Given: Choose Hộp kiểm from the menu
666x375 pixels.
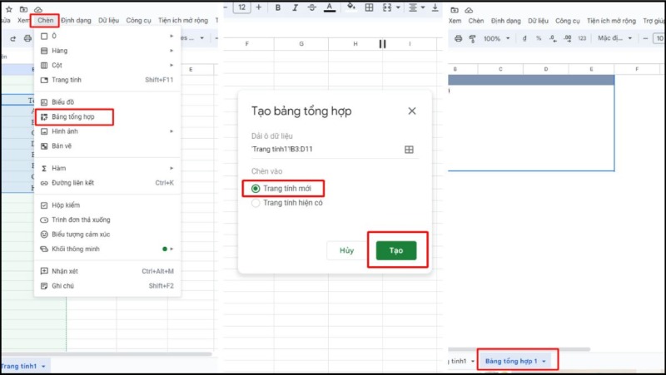Looking at the screenshot, I should tap(107, 205).
